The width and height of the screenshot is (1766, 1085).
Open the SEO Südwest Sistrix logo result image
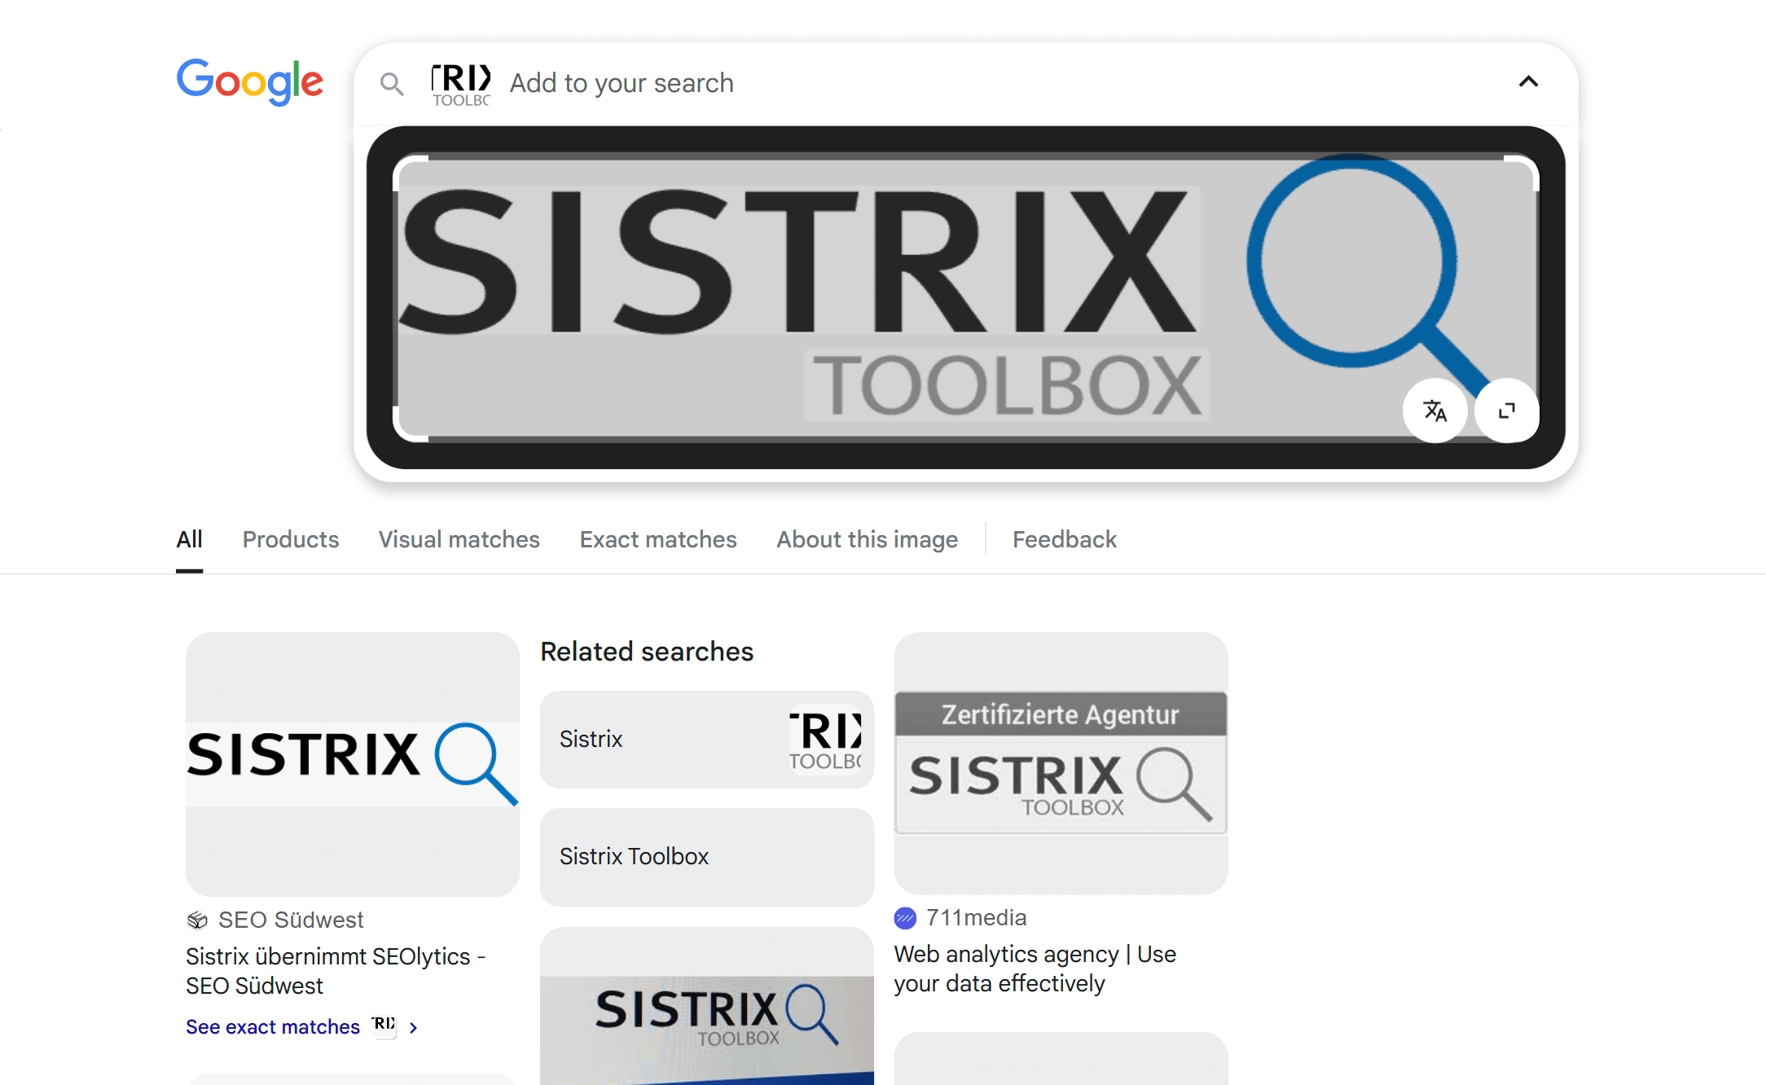(x=352, y=764)
